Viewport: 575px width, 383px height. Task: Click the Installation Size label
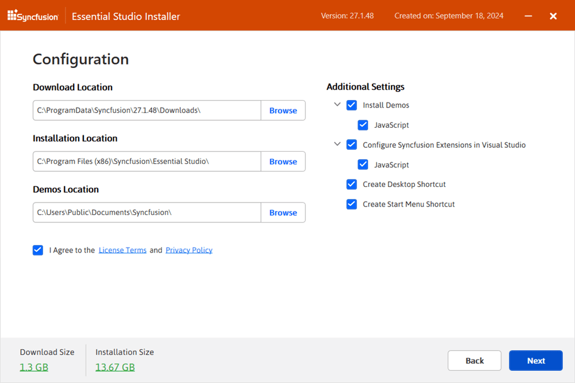(x=125, y=352)
